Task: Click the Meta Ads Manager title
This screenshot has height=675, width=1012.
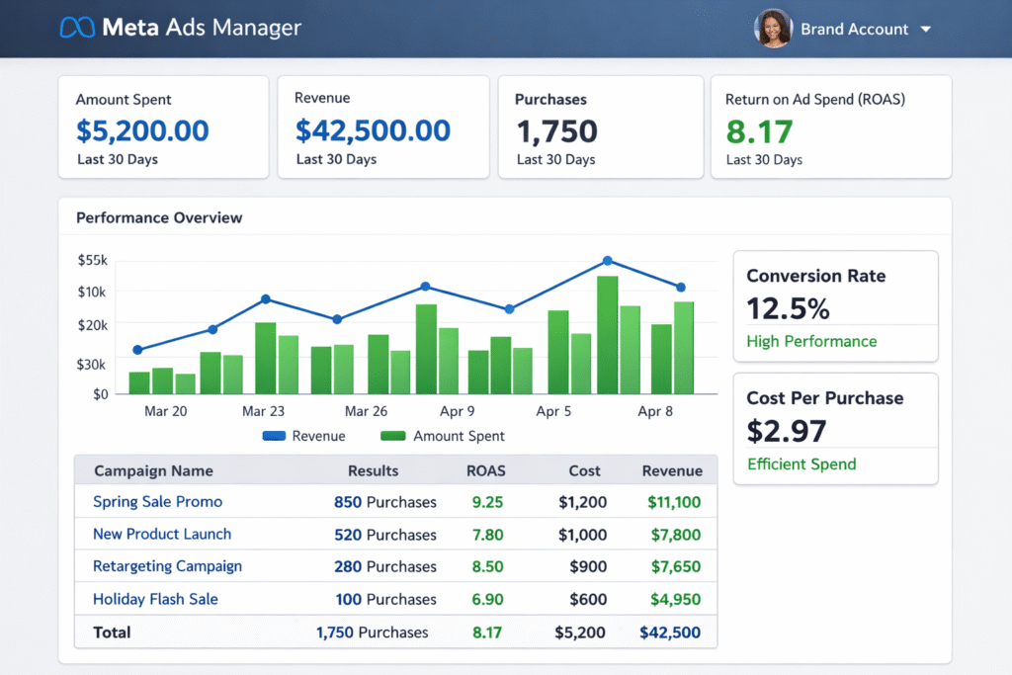Action: coord(202,28)
